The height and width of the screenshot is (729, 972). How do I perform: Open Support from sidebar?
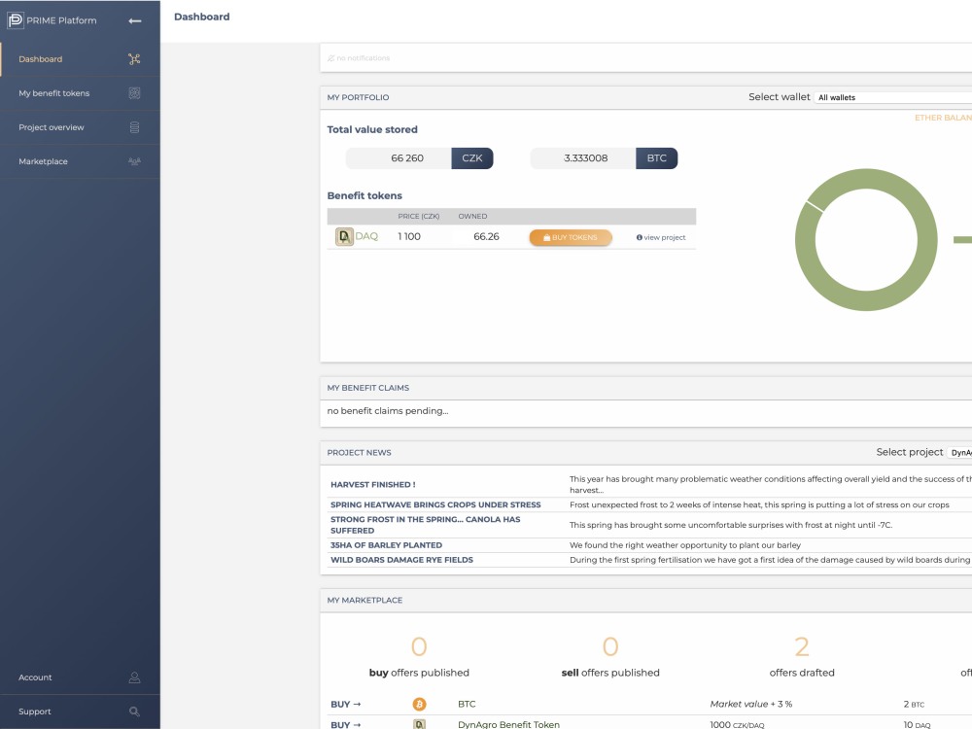point(80,712)
